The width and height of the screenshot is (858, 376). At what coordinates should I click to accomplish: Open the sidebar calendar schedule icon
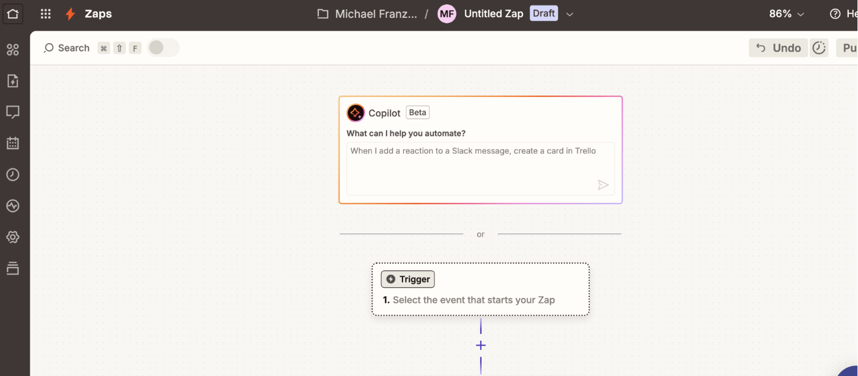13,143
